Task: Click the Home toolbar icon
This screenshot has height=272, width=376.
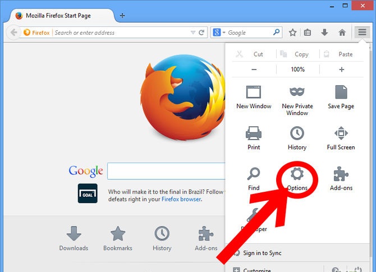Action: point(342,33)
